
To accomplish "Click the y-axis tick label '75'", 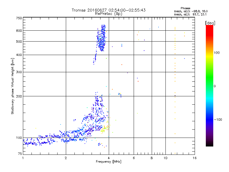I will (20, 154).
